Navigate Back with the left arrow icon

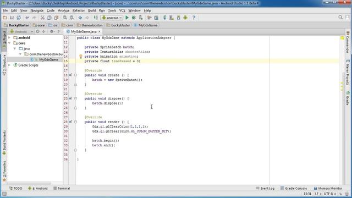80,18
